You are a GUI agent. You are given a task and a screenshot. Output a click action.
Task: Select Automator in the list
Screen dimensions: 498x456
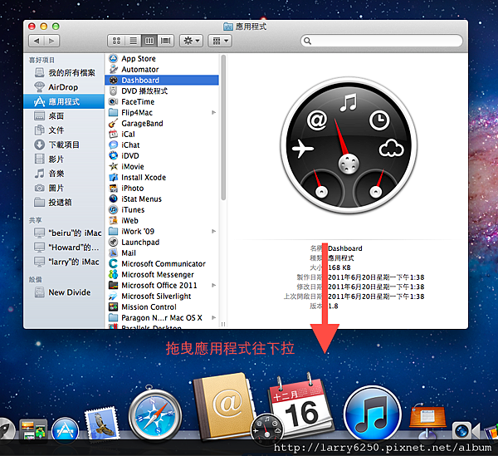(x=162, y=69)
